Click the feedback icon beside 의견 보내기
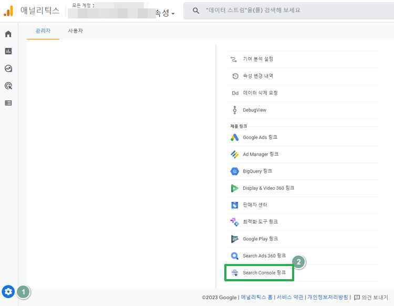The width and height of the screenshot is (394, 306). click(357, 298)
